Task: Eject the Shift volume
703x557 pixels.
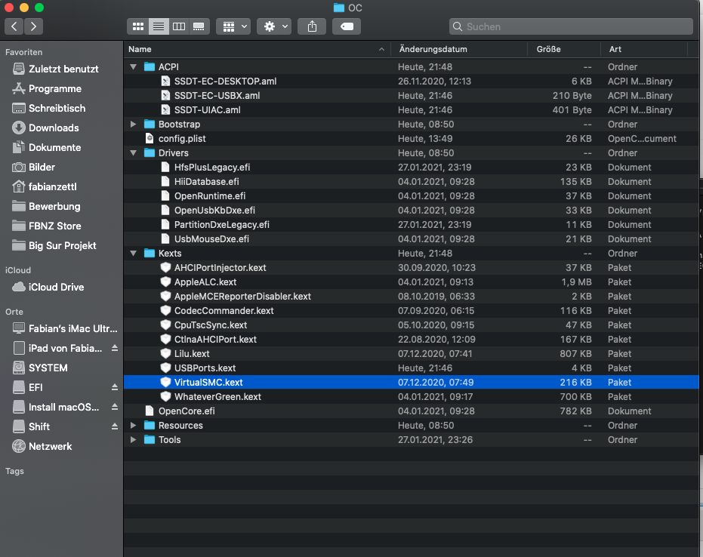Action: click(x=115, y=426)
